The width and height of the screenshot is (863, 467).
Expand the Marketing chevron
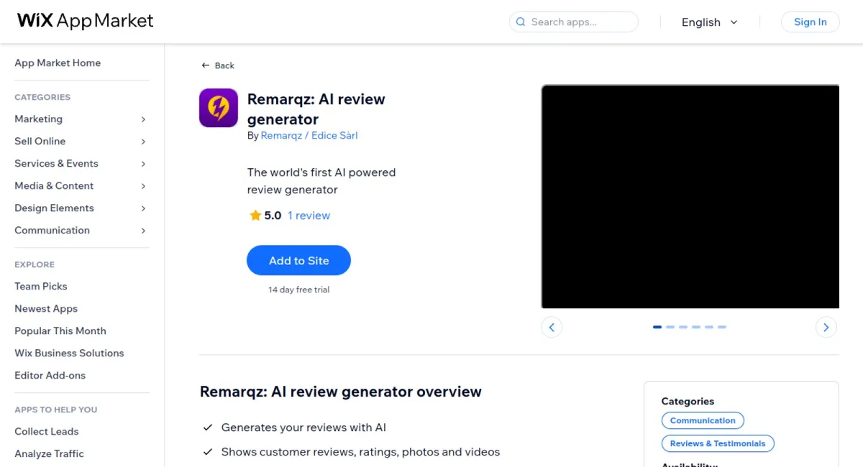pyautogui.click(x=143, y=119)
